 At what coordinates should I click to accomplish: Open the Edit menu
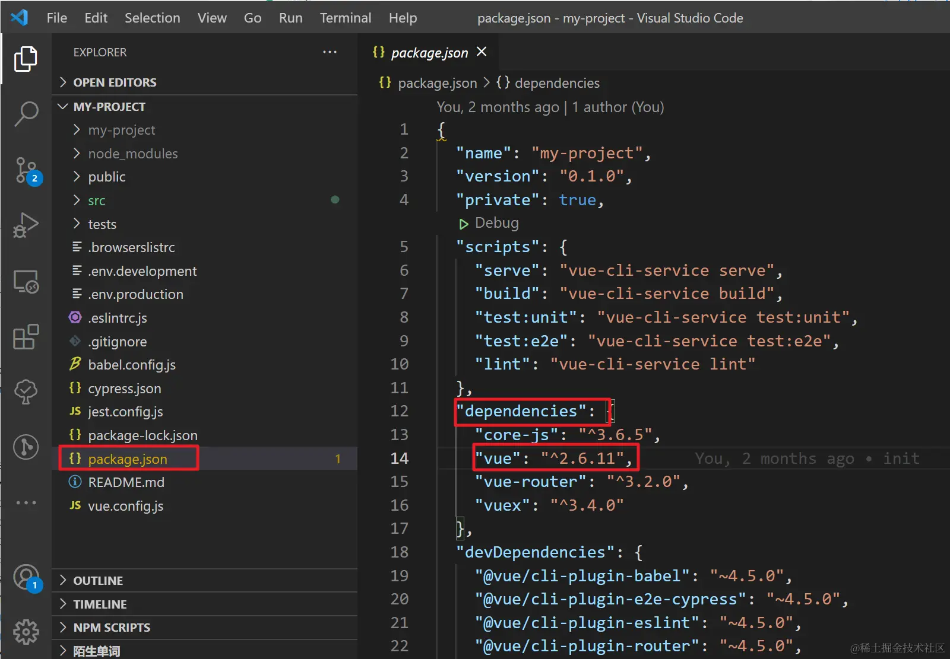click(x=96, y=18)
